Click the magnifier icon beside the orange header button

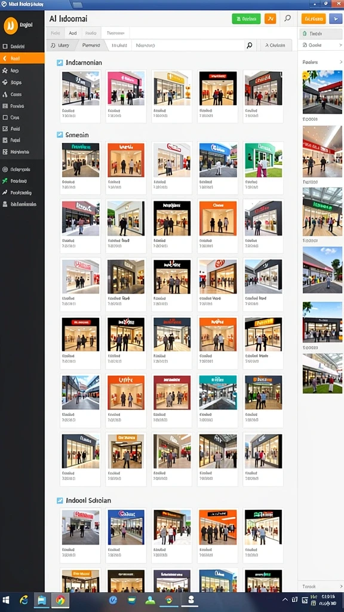[x=287, y=19]
